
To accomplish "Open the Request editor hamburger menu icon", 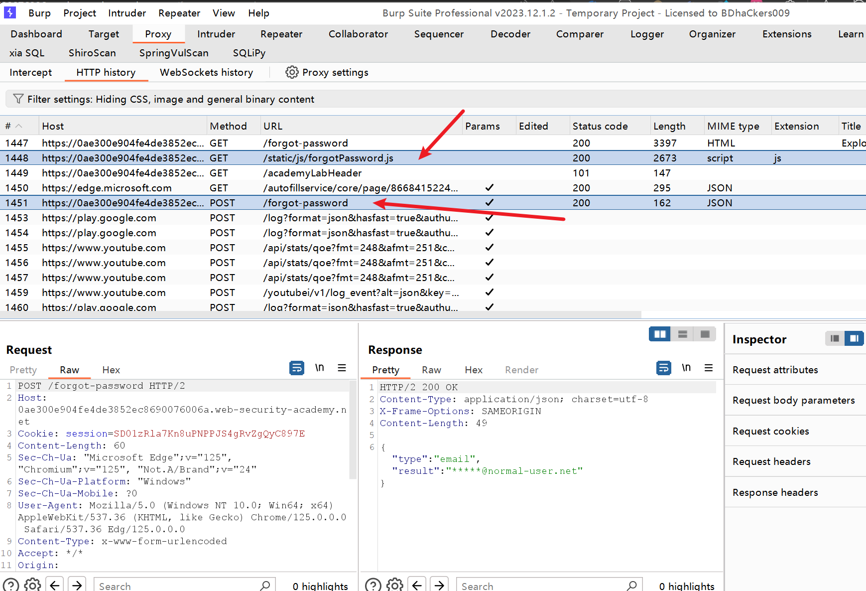I will 342,368.
